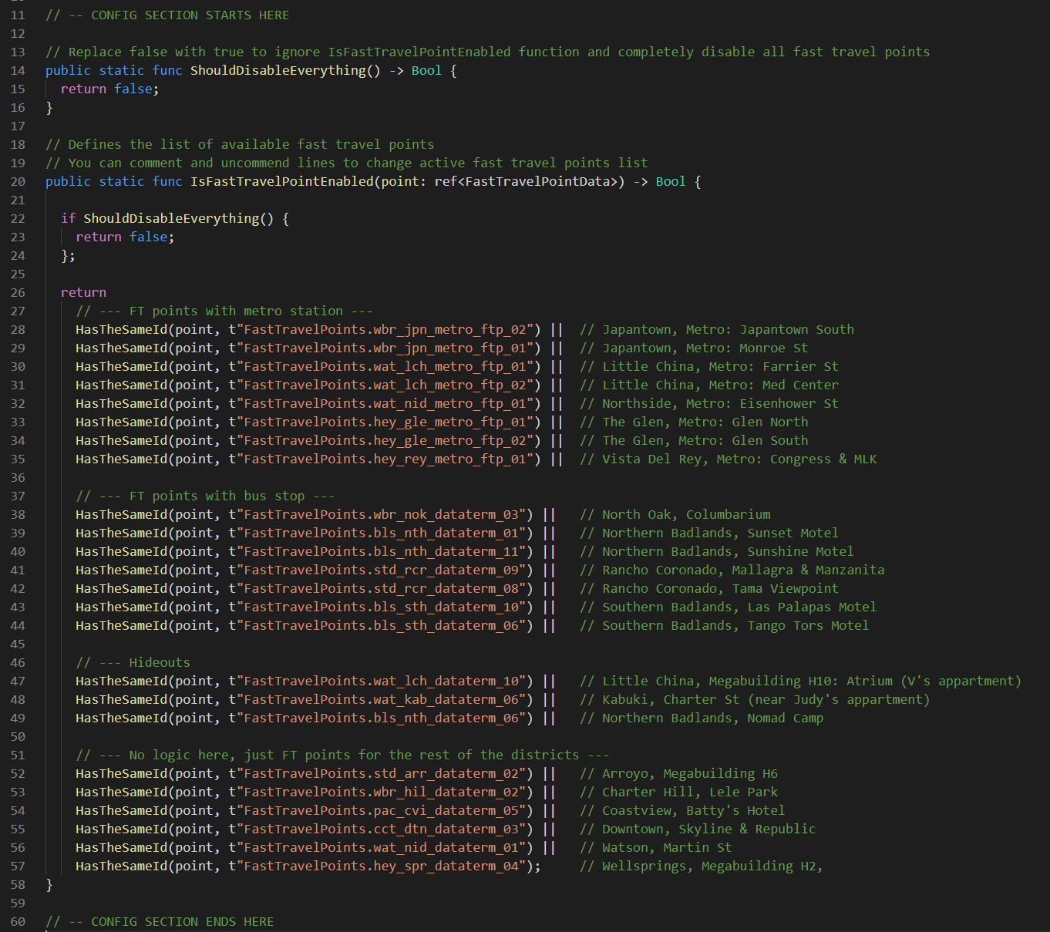Place cursor on ShouldDisableEverything function declaration name
Screen dimensions: 1050x932
coord(278,70)
